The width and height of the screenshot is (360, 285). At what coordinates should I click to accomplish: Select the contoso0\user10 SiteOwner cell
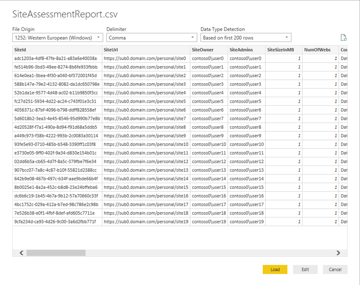tap(209, 144)
